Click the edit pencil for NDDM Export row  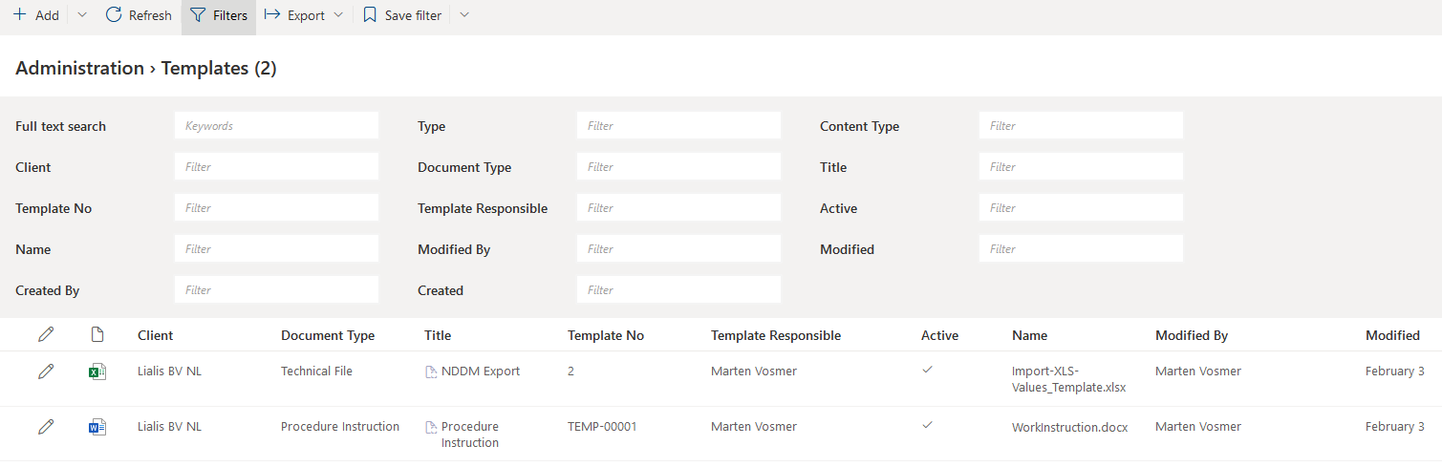point(45,371)
